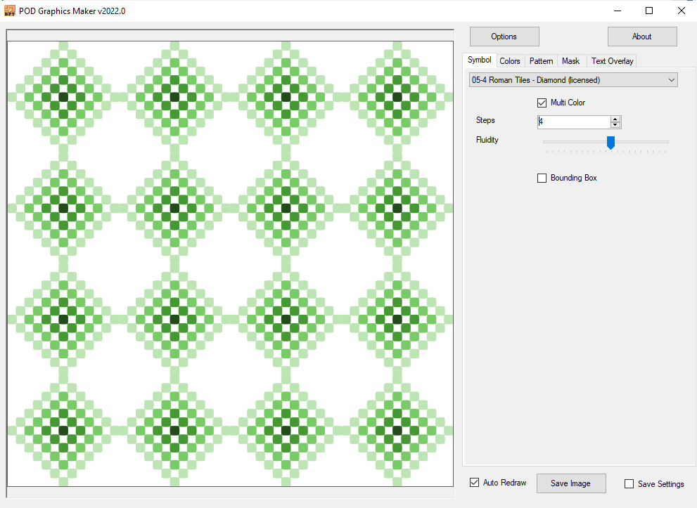Click the pattern preview canvas
This screenshot has width=697, height=508.
click(230, 263)
